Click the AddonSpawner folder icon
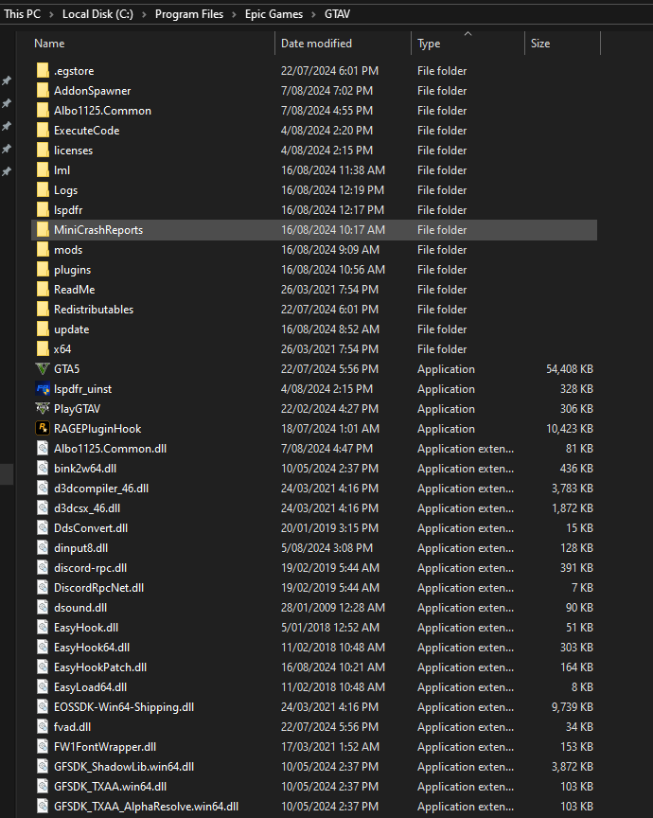 [x=43, y=90]
